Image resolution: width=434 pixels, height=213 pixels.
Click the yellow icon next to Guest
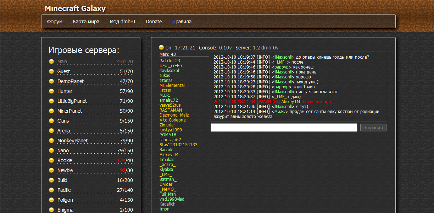(x=51, y=71)
